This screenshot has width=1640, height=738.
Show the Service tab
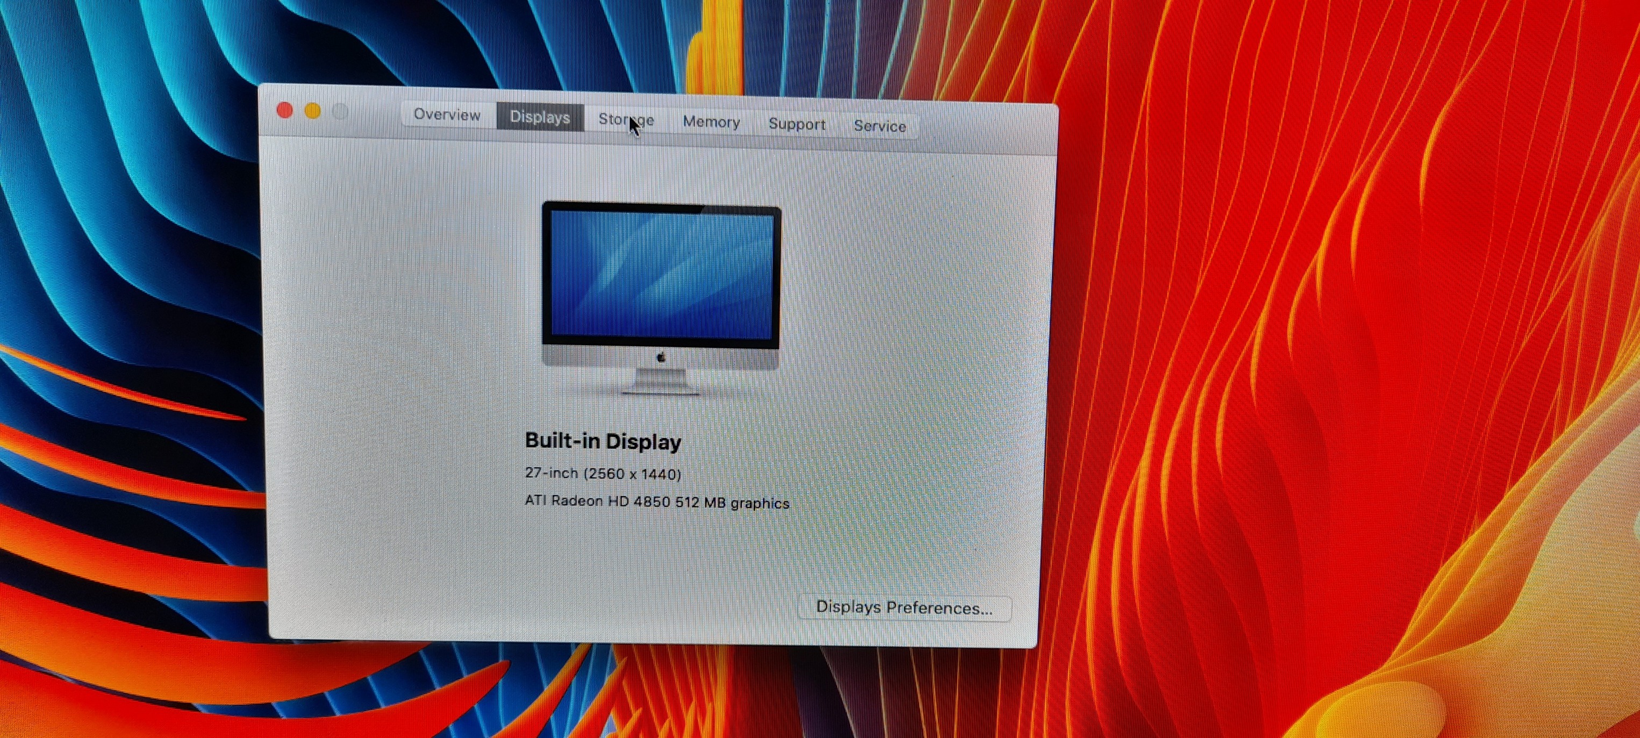[880, 126]
